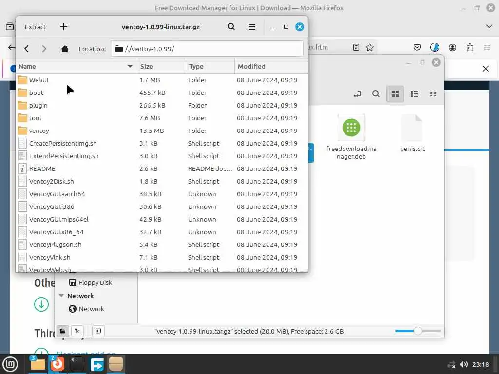
Task: Select ExtendPersistentImg.sh file
Action: (x=162, y=156)
